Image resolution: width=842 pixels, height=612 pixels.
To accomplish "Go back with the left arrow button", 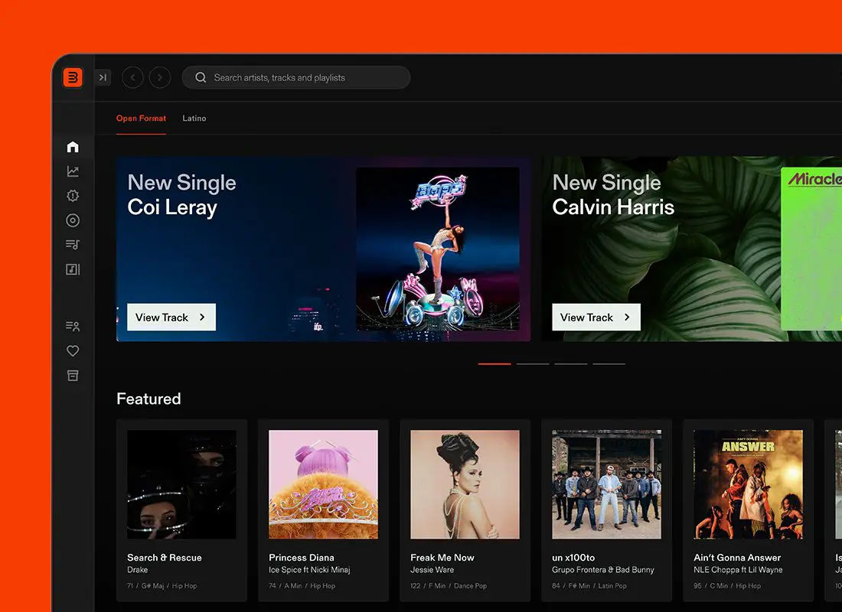I will point(132,77).
